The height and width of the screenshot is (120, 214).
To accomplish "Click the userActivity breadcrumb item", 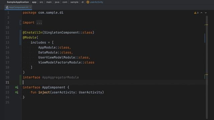I will click(96, 2).
